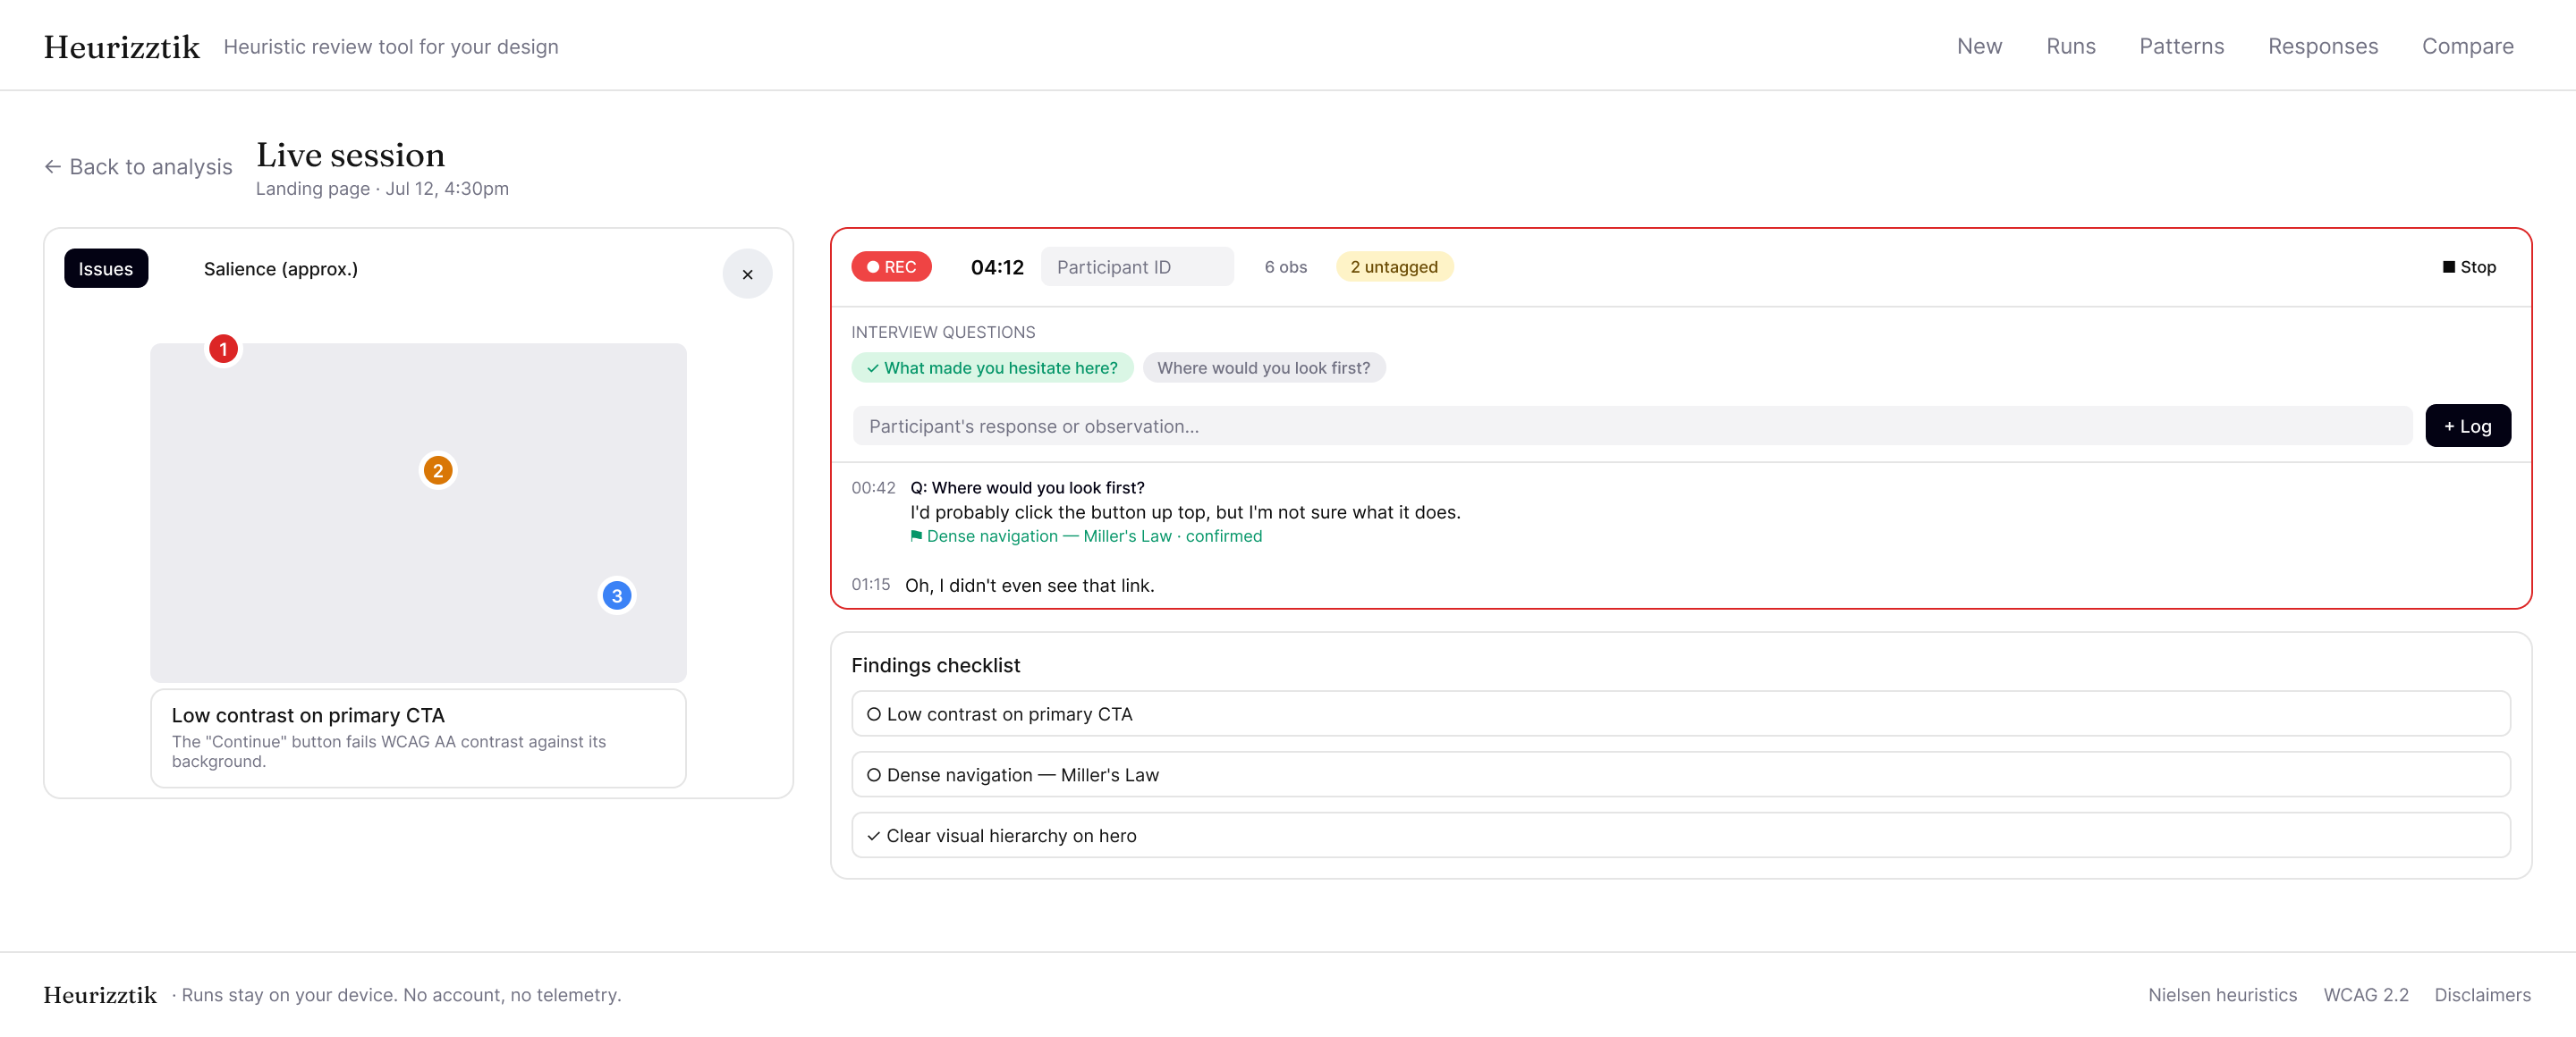Focus the Participant ID field

[1137, 266]
